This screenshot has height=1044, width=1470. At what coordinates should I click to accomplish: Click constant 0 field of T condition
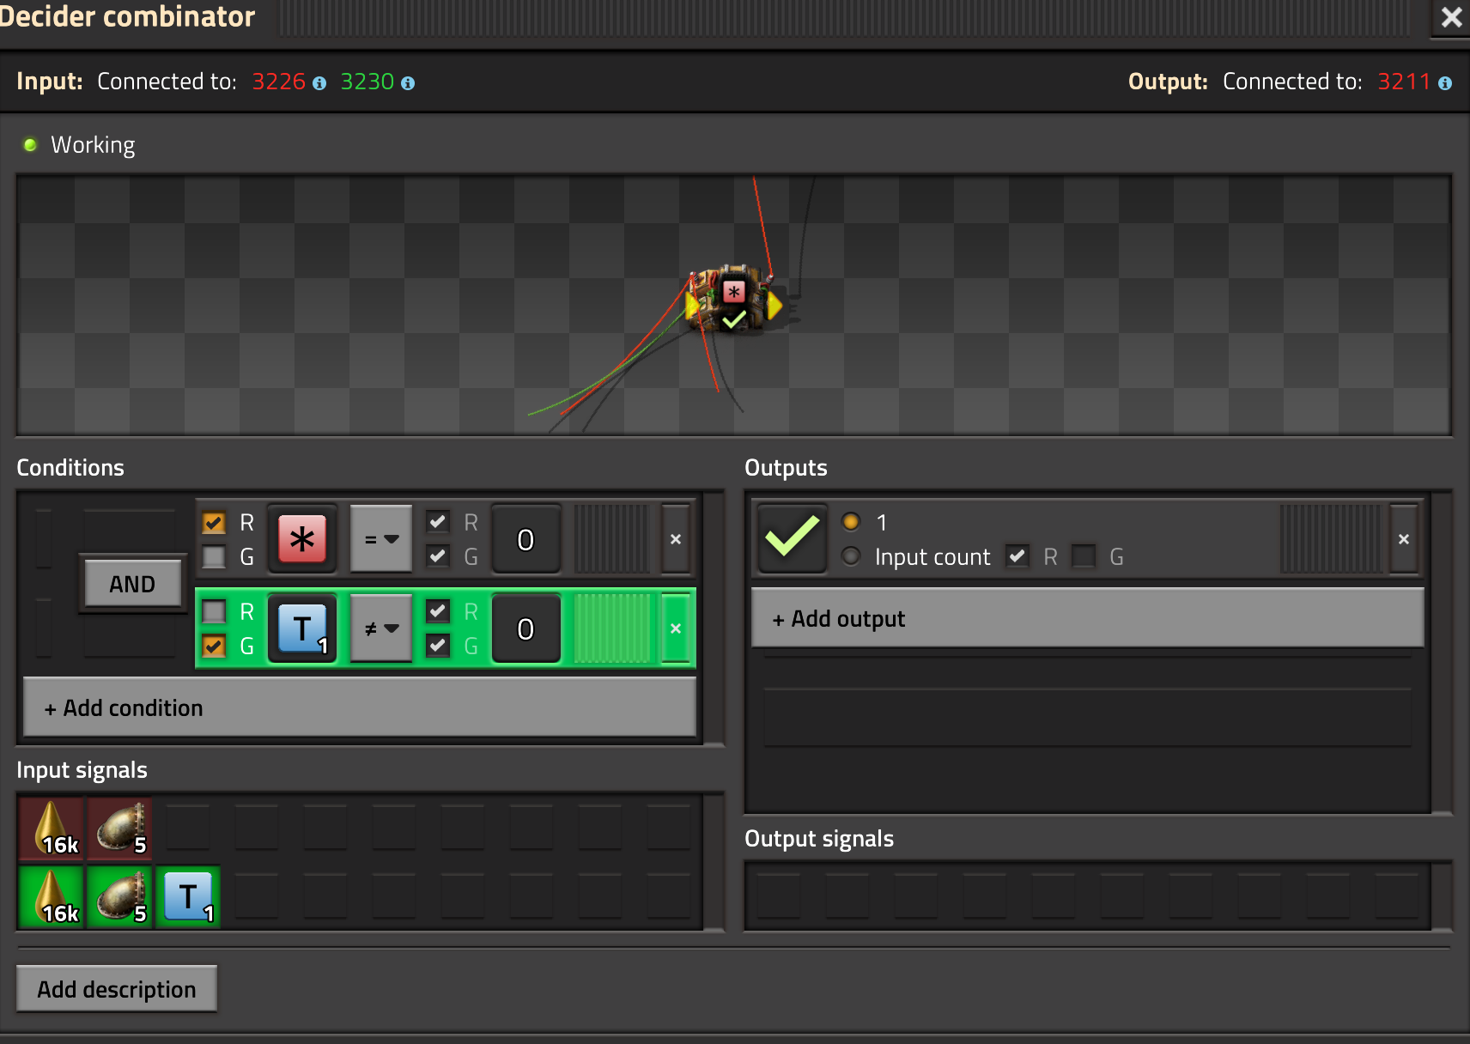pos(526,628)
